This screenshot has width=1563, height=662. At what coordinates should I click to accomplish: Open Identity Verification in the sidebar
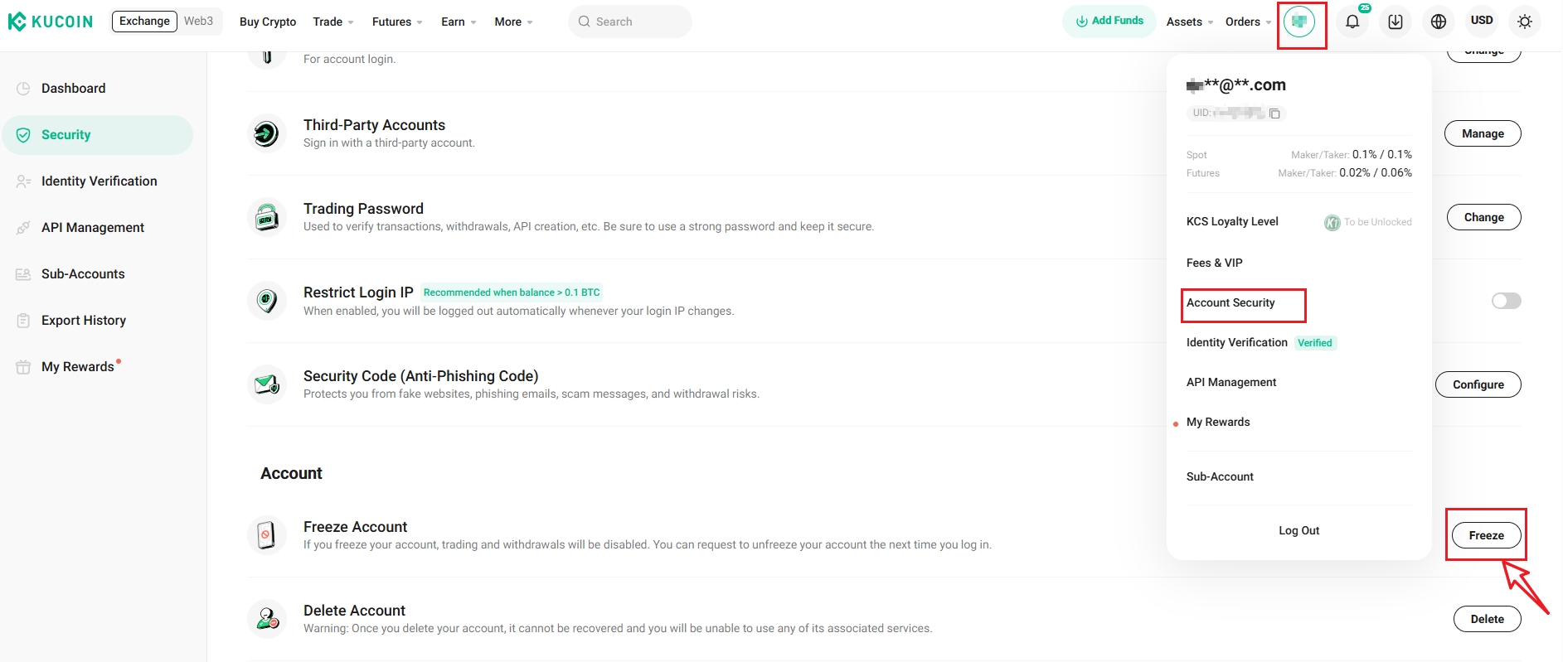tap(98, 181)
